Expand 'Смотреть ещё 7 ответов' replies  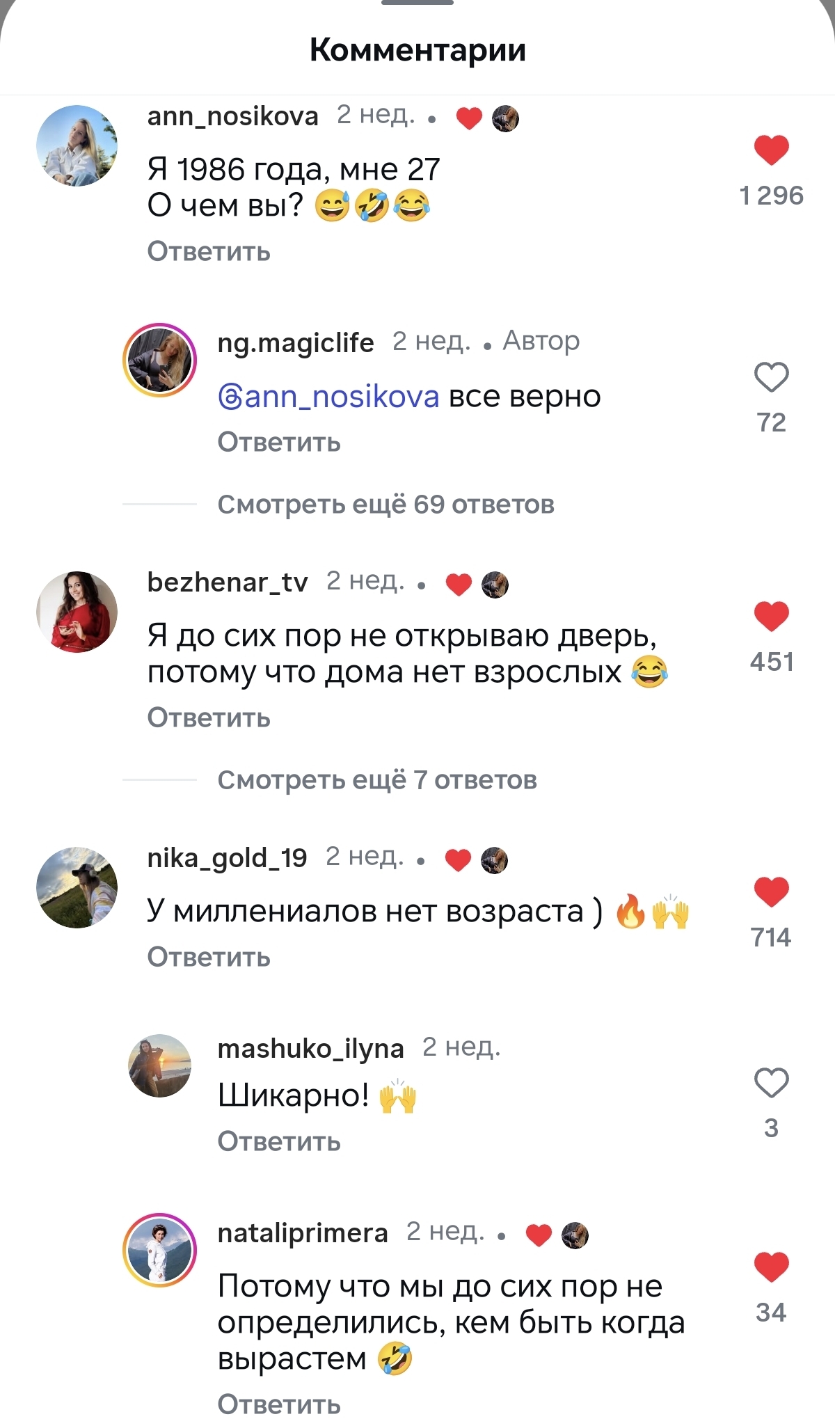[377, 780]
